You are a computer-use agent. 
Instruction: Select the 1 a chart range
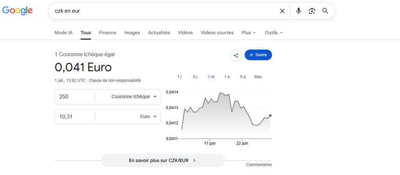(227, 77)
